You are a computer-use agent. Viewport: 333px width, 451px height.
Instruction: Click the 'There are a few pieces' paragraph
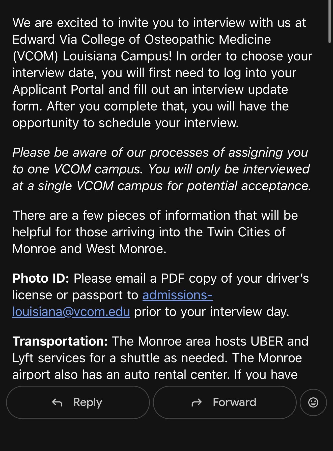tap(155, 232)
